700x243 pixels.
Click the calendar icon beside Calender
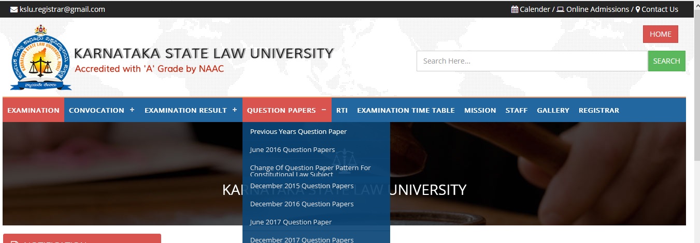515,9
